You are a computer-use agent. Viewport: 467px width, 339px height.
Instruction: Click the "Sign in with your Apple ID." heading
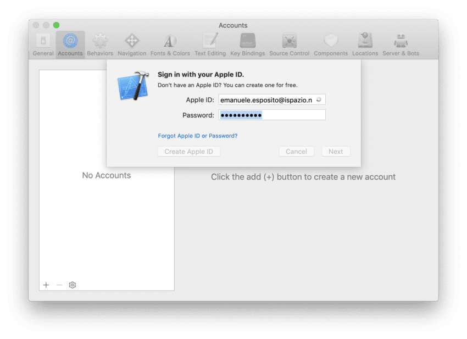click(x=201, y=75)
